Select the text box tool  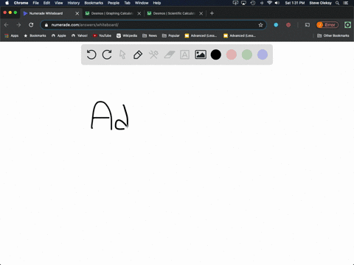click(x=184, y=54)
